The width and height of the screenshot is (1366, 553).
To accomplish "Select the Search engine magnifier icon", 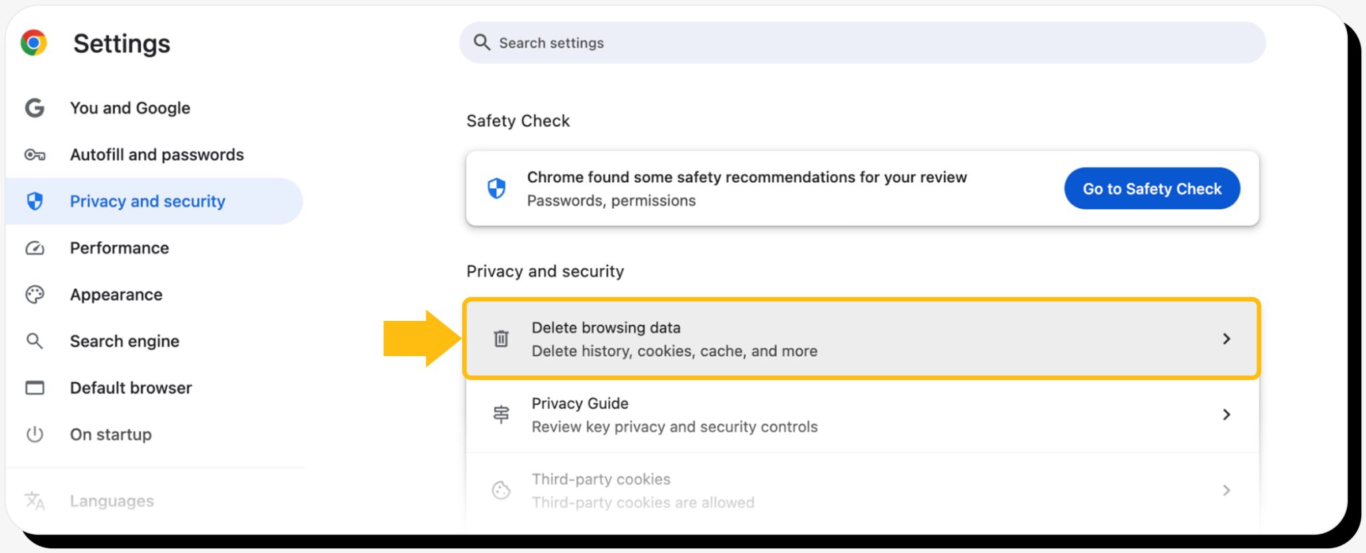I will point(35,341).
